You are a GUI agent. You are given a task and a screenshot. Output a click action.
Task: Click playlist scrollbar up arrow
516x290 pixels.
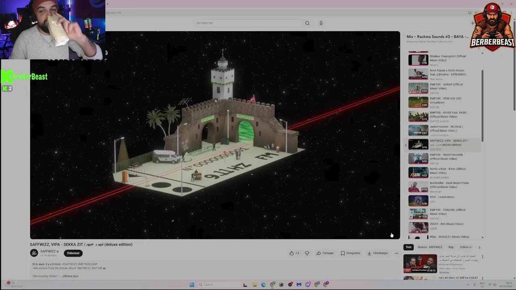pos(482,53)
